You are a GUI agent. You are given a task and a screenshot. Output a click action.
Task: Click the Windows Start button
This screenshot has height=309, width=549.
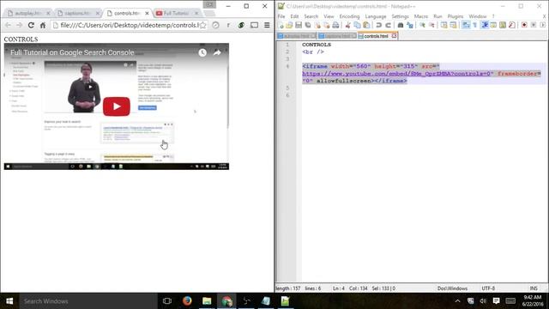[x=9, y=301]
